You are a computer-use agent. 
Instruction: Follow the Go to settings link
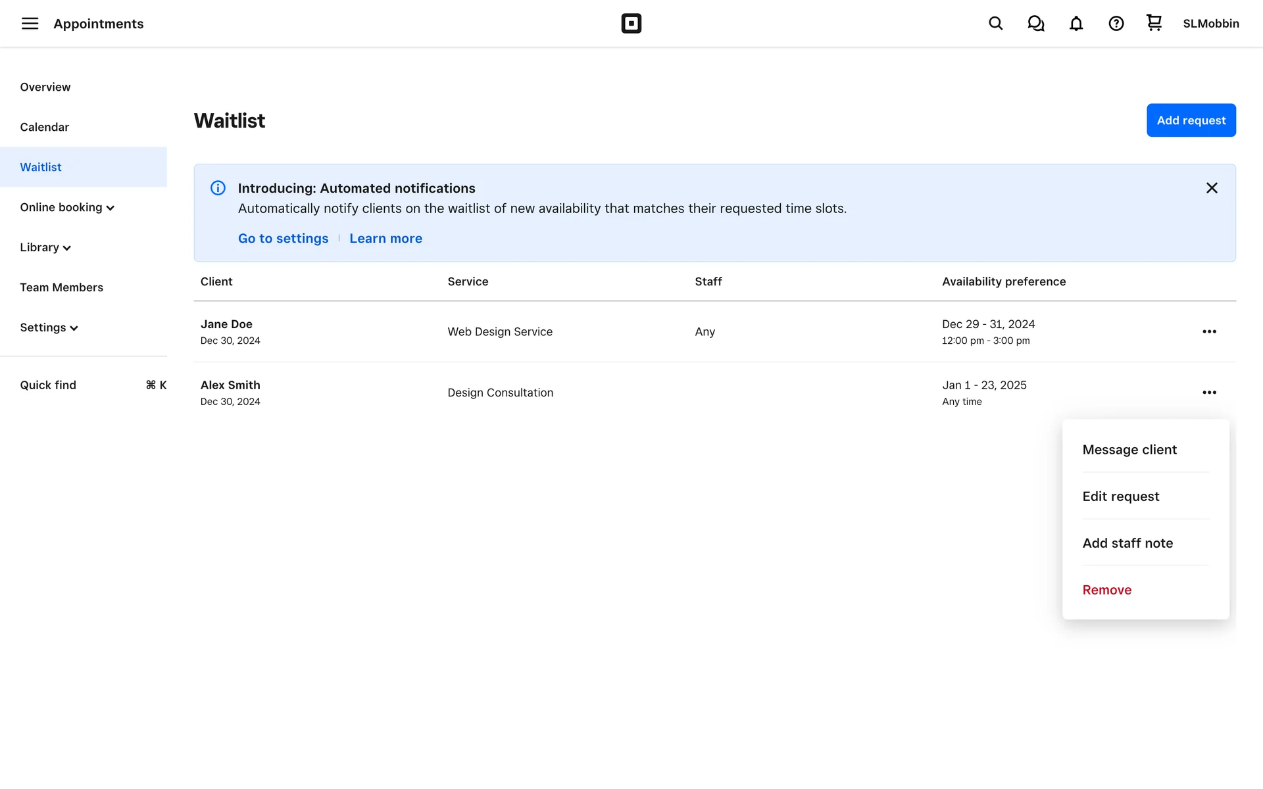coord(283,239)
